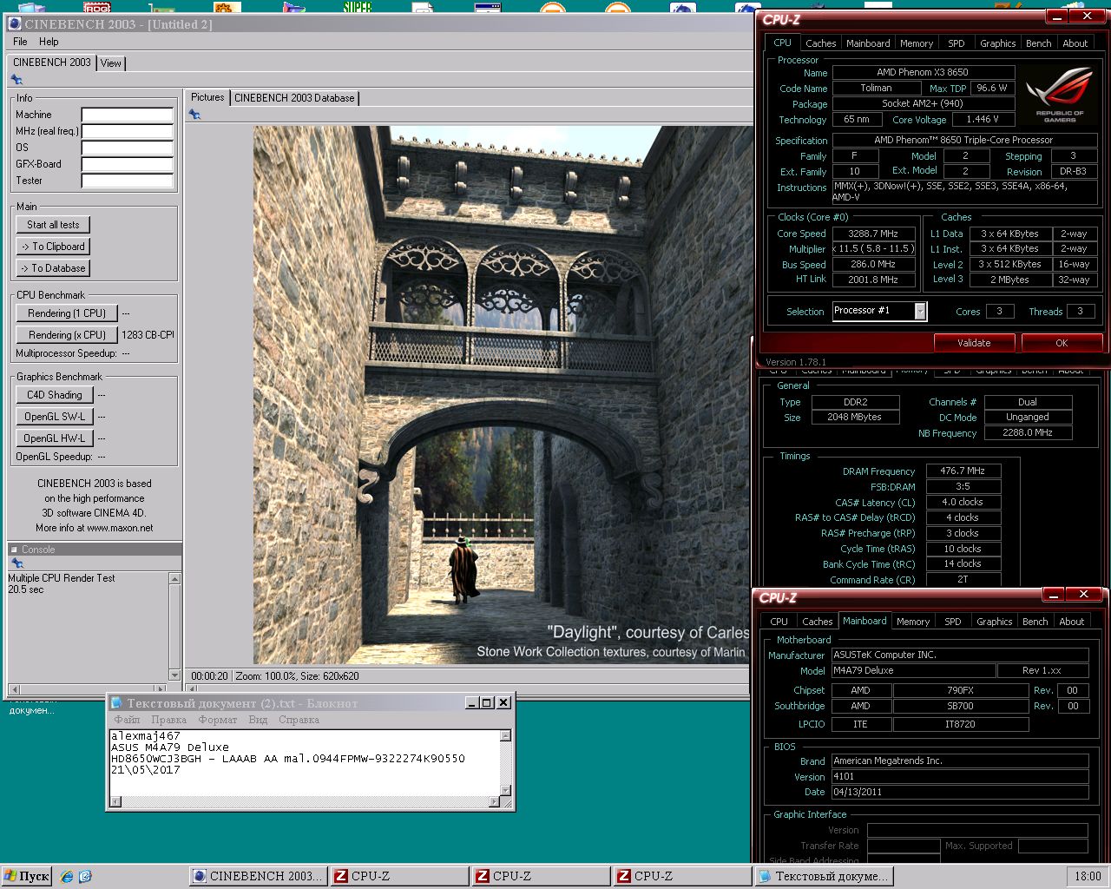The width and height of the screenshot is (1111, 889).
Task: Open Graphics tab in top CPU-Z window
Action: click(x=997, y=43)
